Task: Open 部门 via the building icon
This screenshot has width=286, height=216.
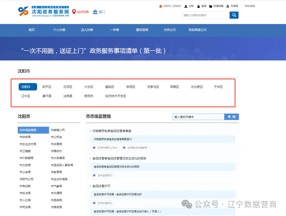Action: coord(95,12)
